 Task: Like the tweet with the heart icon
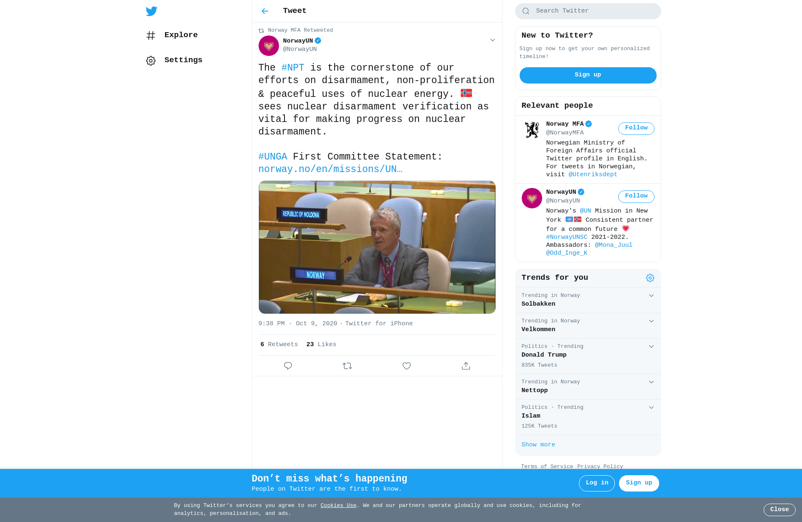406,366
